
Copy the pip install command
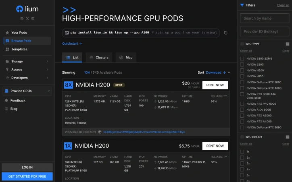click(x=225, y=33)
